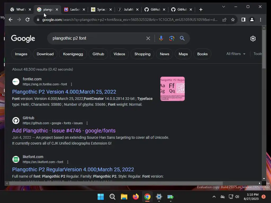
Task: Click the Plangothic P2 font preview thumbnail
Action: pos(173,89)
